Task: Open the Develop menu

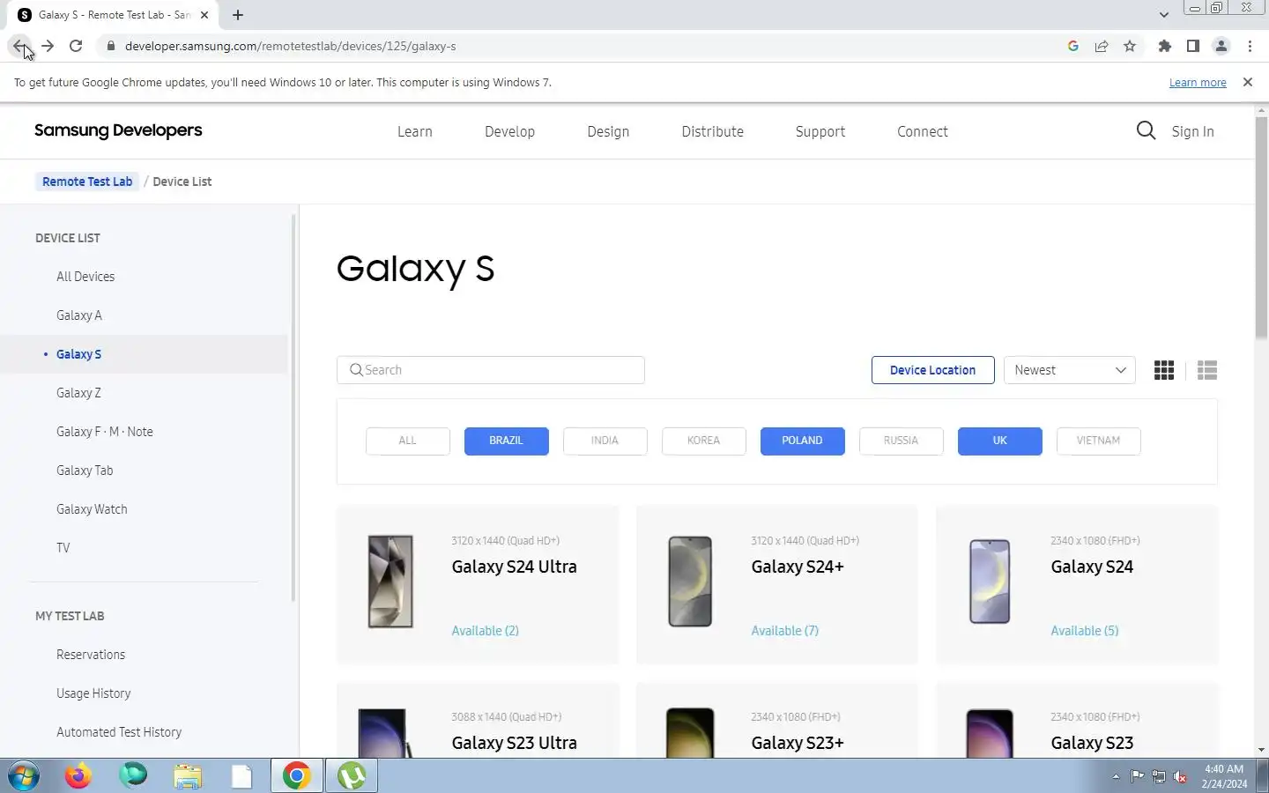Action: click(x=509, y=131)
